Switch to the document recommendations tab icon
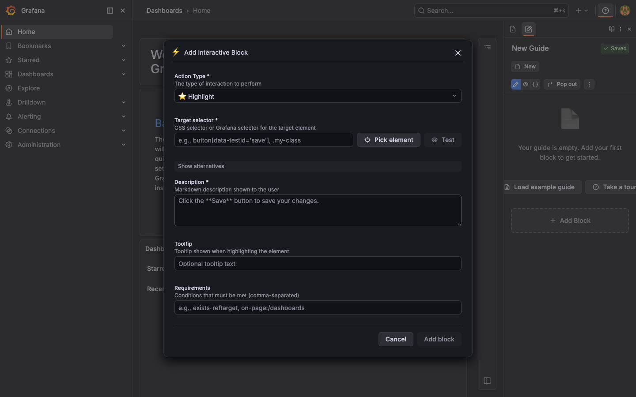The width and height of the screenshot is (636, 397). 513,29
